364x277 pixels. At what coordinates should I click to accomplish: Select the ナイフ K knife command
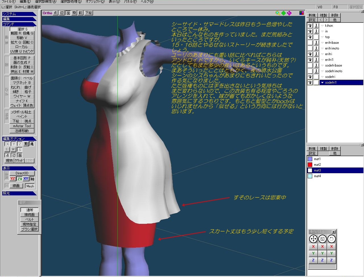click(x=22, y=101)
